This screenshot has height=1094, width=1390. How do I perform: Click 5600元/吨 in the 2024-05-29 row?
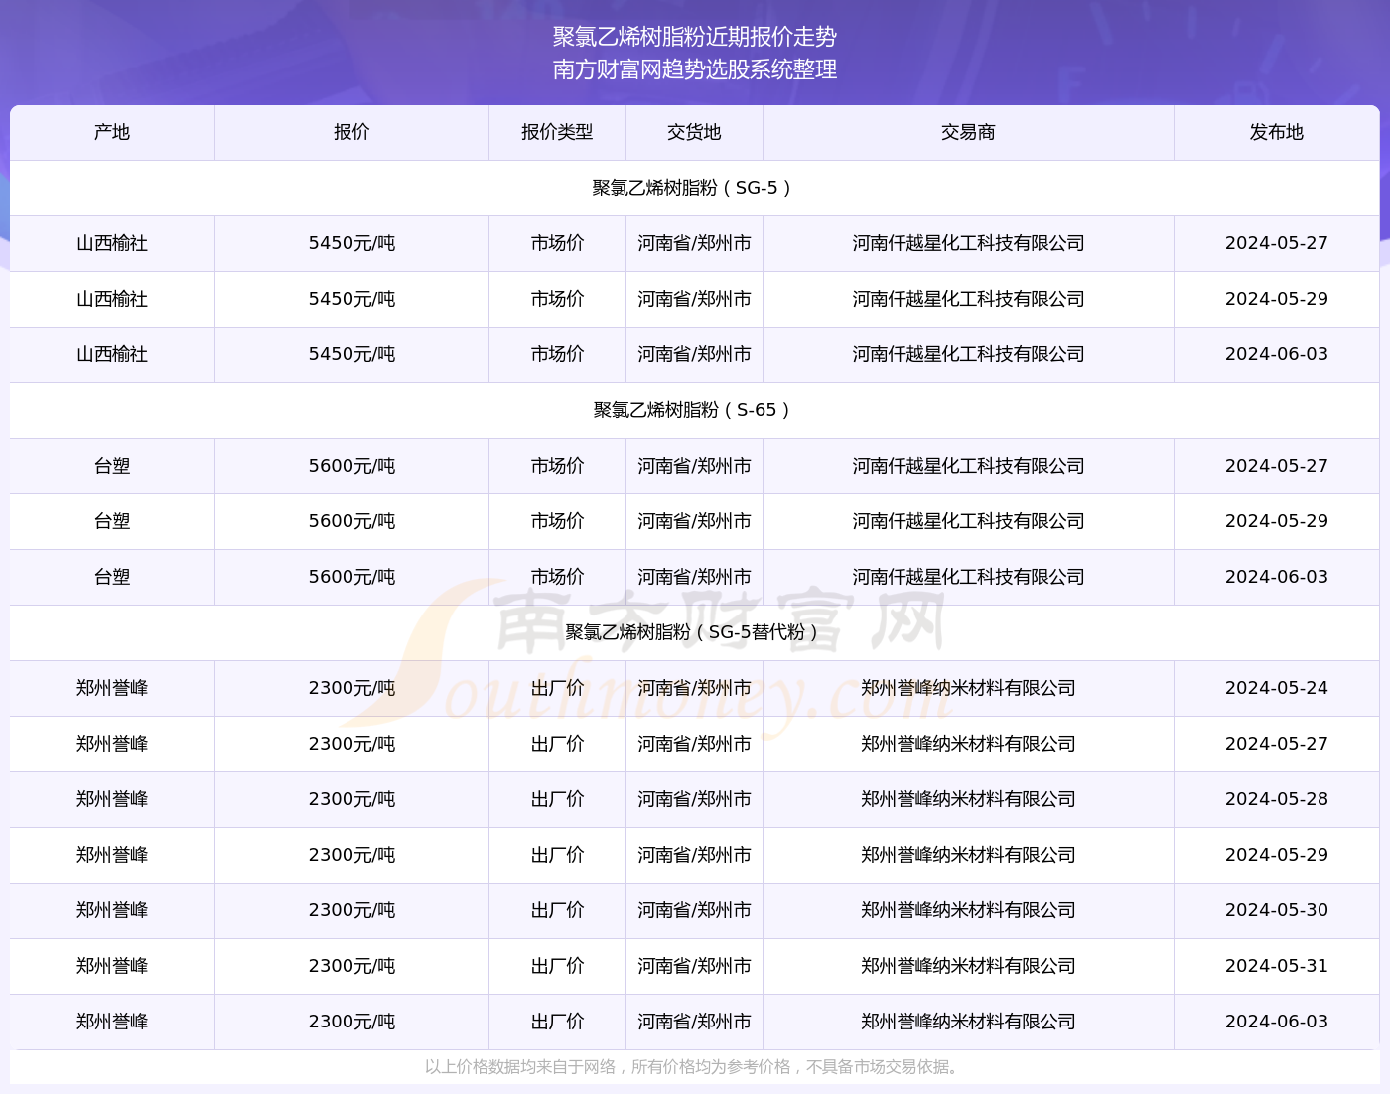351,521
